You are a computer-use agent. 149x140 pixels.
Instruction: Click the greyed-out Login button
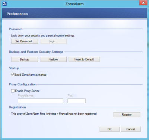click(x=53, y=41)
